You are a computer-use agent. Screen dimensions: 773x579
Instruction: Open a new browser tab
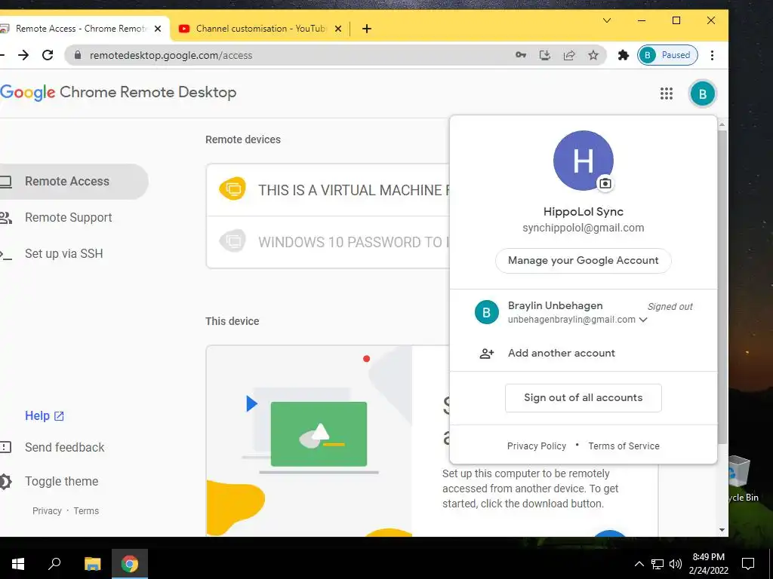366,29
